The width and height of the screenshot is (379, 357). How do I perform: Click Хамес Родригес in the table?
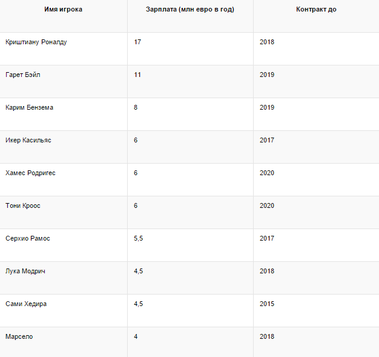(x=30, y=173)
